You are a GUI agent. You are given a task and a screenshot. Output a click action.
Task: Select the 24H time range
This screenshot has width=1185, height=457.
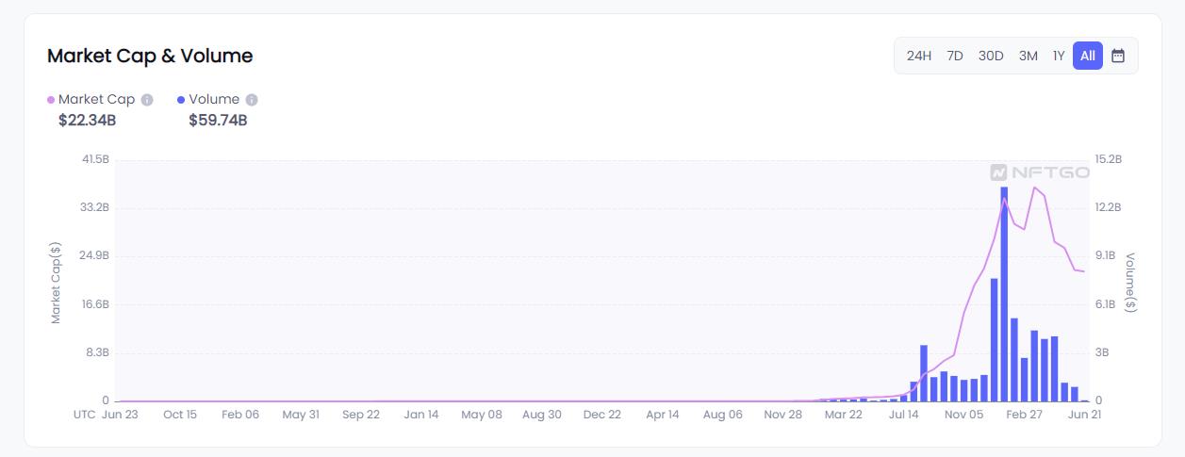pos(918,56)
